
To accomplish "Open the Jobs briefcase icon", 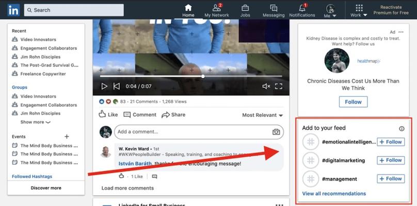I will 245,8.
